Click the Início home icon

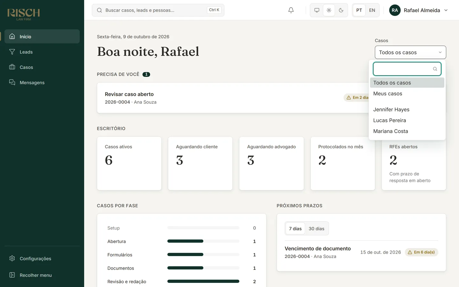[12, 36]
